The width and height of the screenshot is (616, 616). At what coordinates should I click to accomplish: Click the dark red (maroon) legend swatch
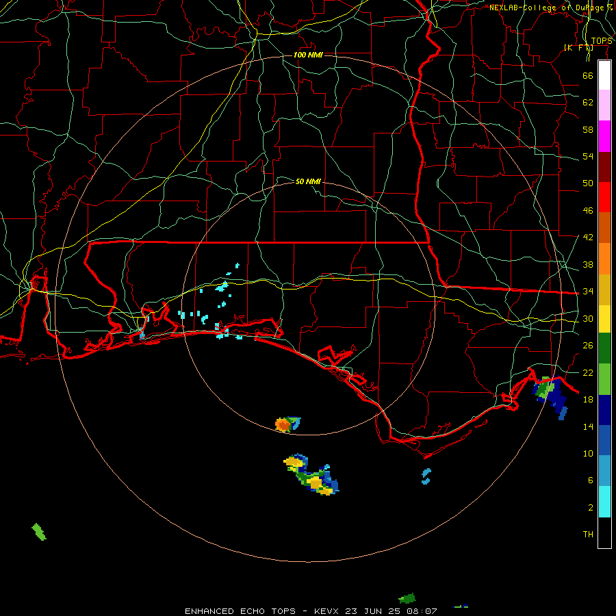[x=604, y=166]
